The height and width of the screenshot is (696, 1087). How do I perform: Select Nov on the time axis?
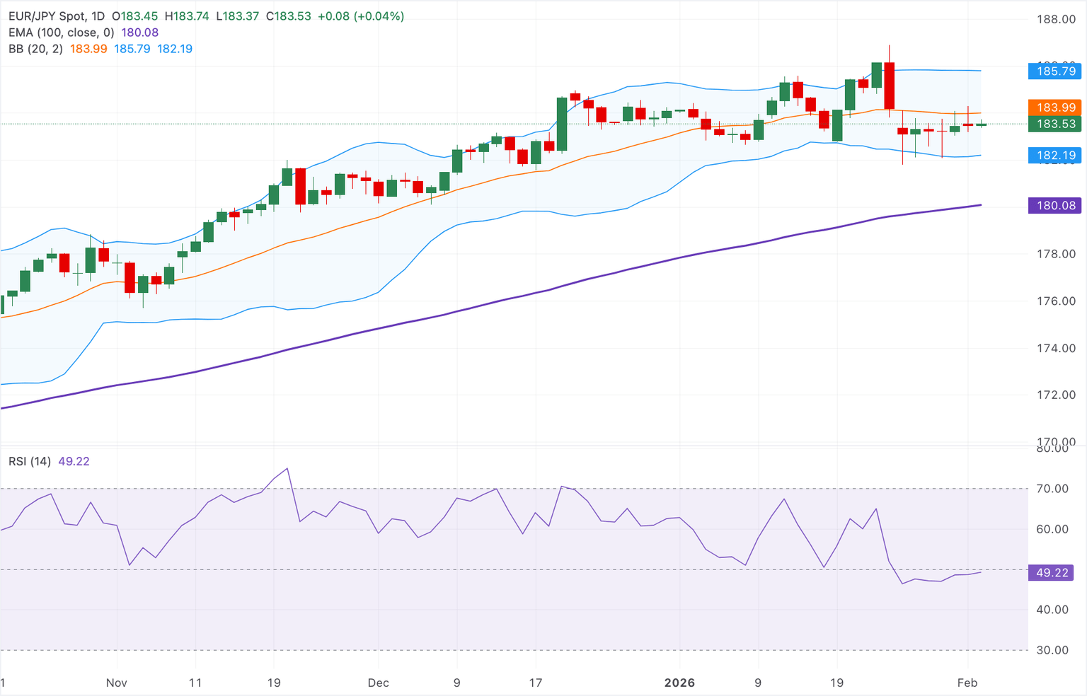tap(117, 683)
